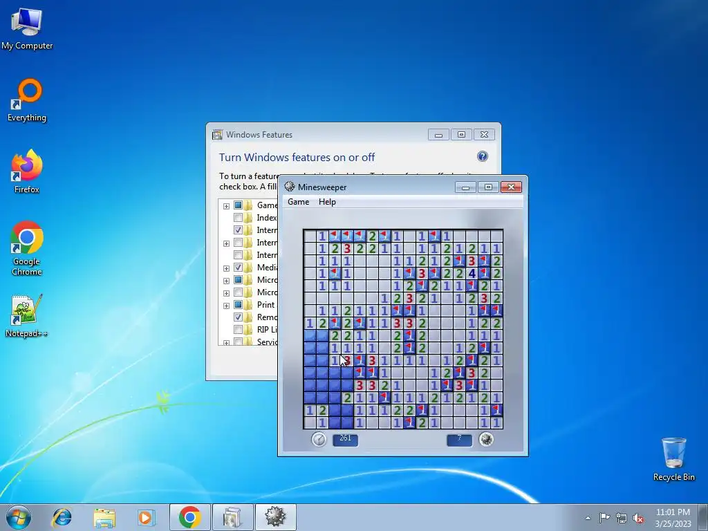Expand the Intern row that has a plus sign
Viewport: 708px width, 531px height.
226,243
